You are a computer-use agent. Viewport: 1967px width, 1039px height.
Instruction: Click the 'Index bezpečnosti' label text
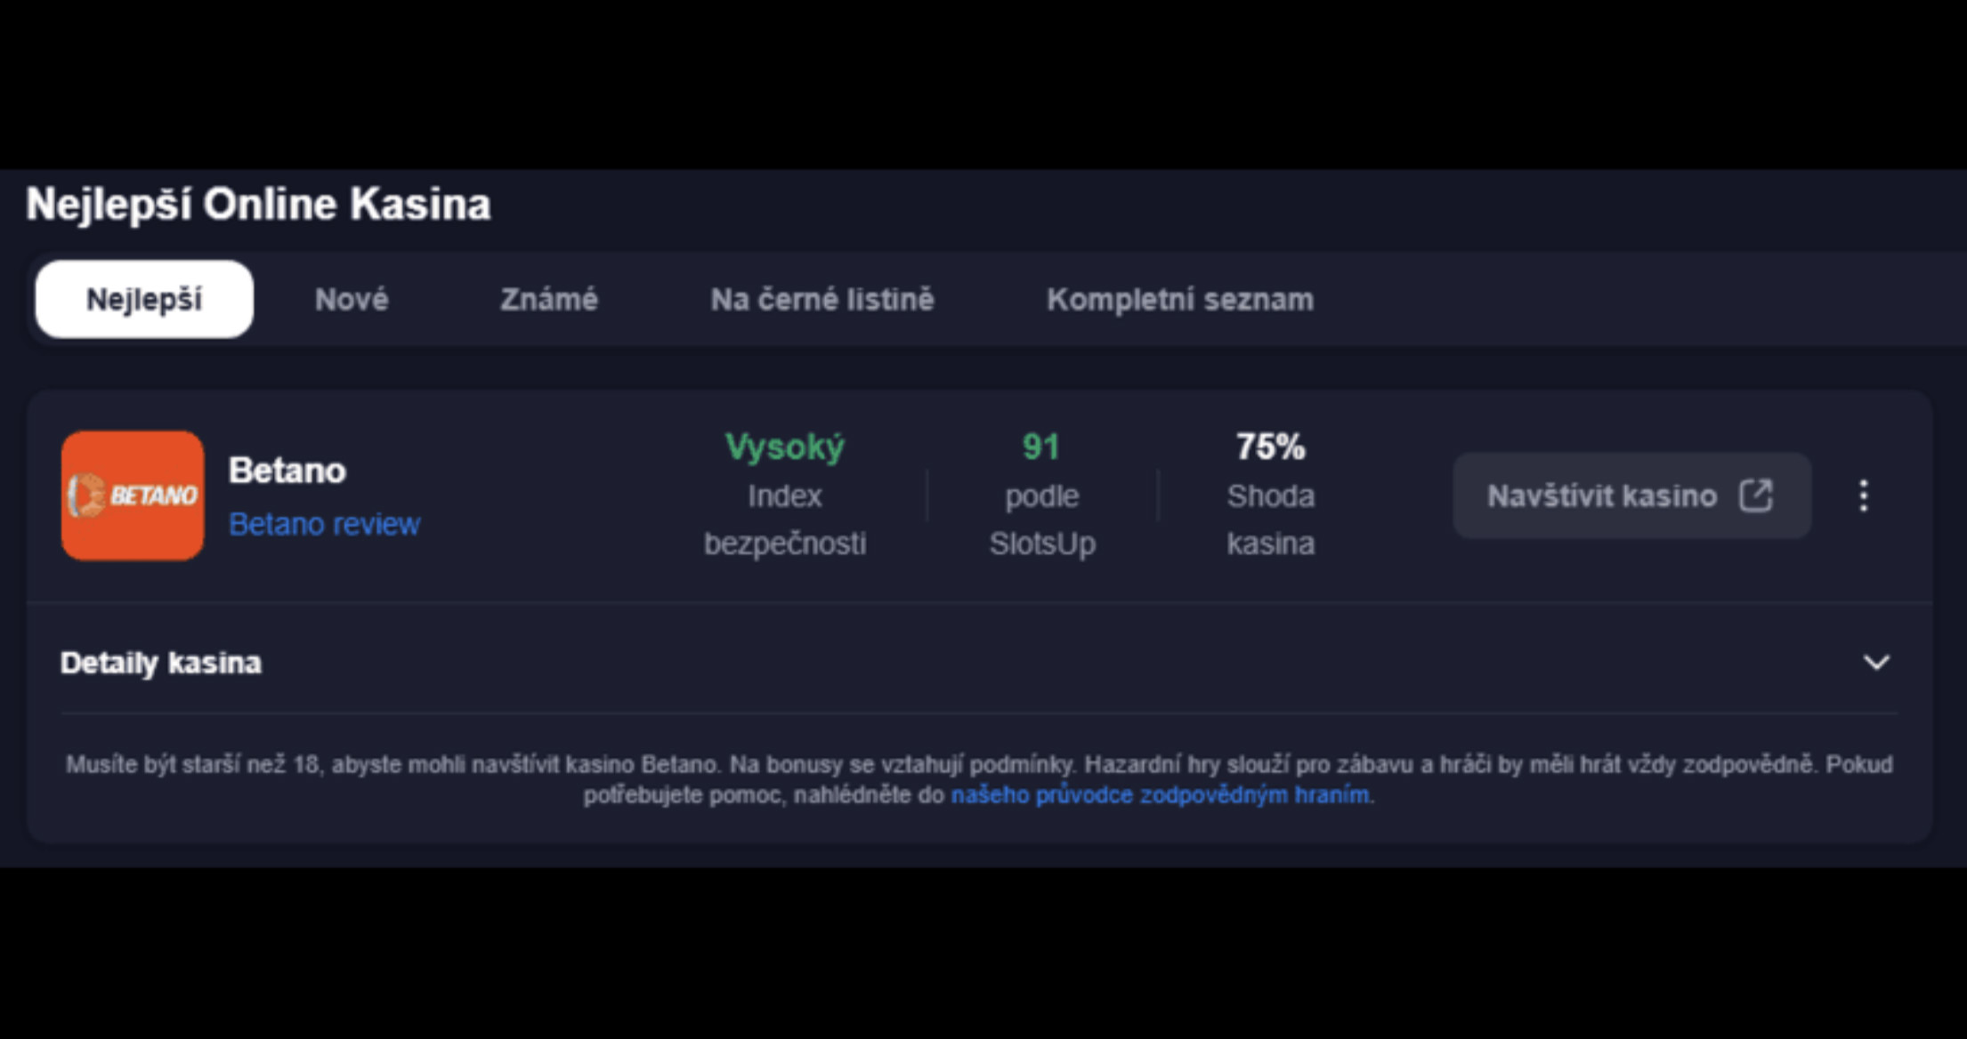coord(784,519)
